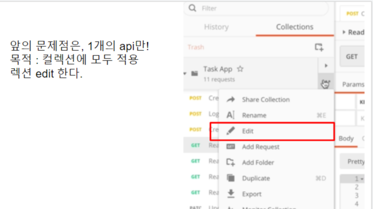Click the new collection icon
Screen dimensions: 373x209
(x=319, y=47)
